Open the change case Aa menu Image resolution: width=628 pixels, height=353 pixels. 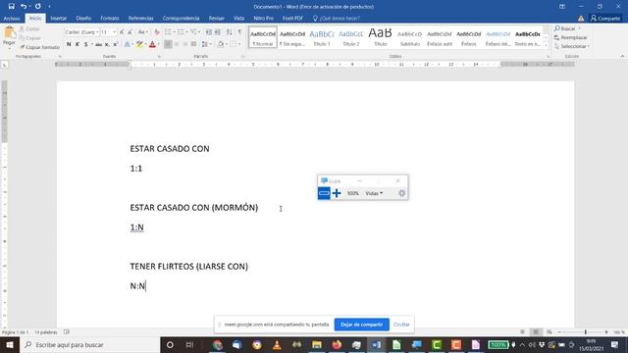pyautogui.click(x=142, y=32)
